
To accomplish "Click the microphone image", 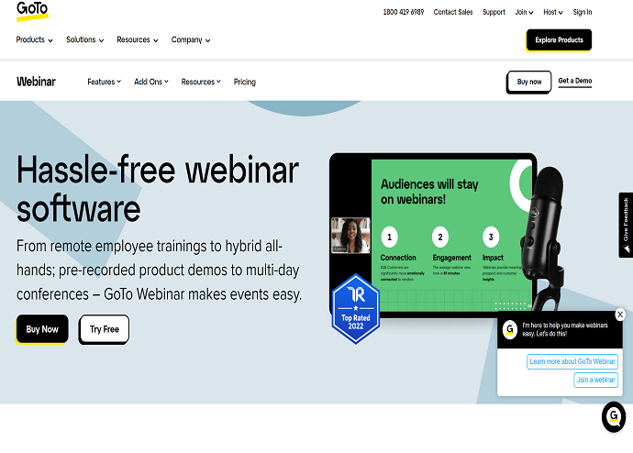I will [541, 238].
